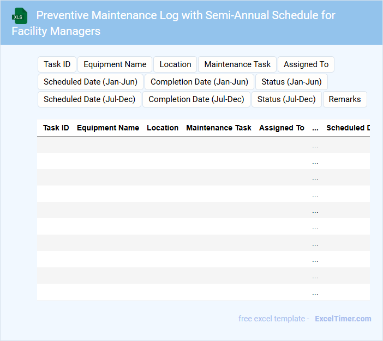Click Completion Date (Jan-Jun) tag

199,82
